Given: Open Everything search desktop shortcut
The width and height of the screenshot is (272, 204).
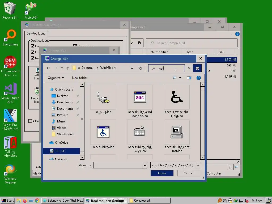Looking at the screenshot, I should point(10,38).
